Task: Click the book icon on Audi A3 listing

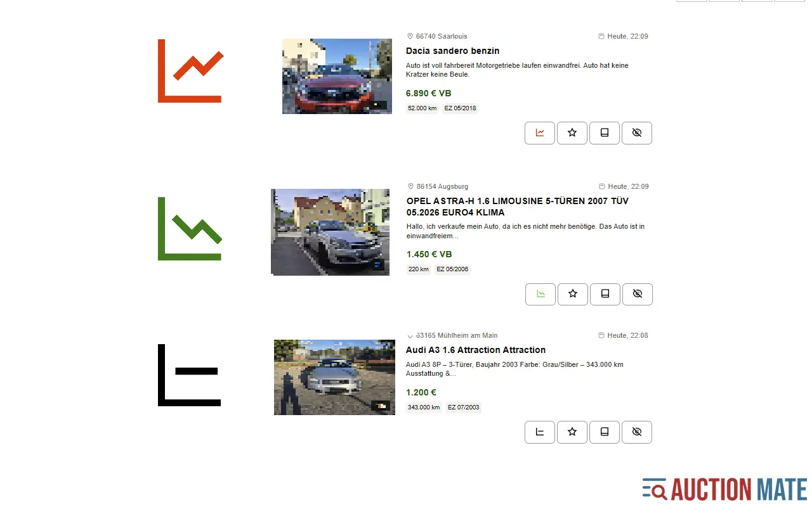Action: 605,432
